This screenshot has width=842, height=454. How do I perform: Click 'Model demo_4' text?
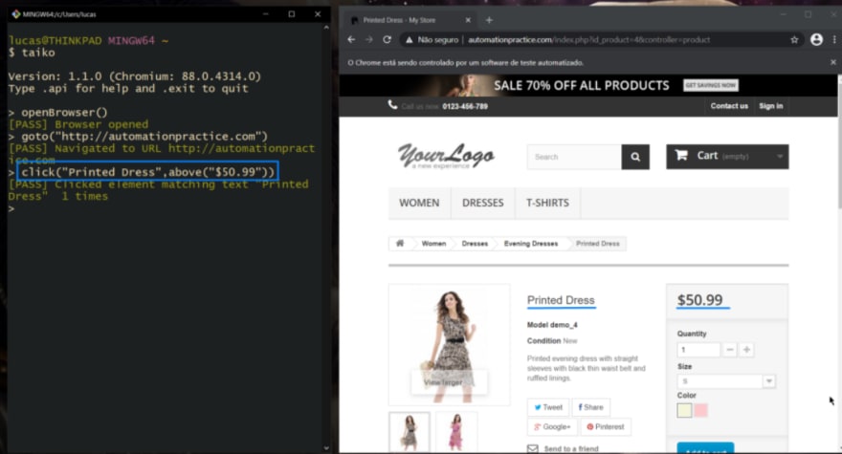pos(552,325)
